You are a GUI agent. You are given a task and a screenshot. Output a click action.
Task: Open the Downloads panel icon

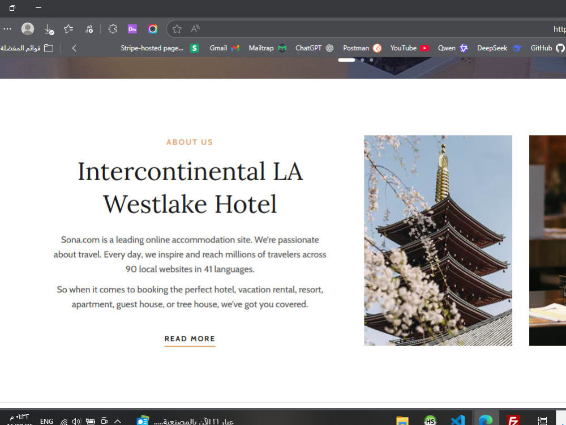tap(49, 29)
